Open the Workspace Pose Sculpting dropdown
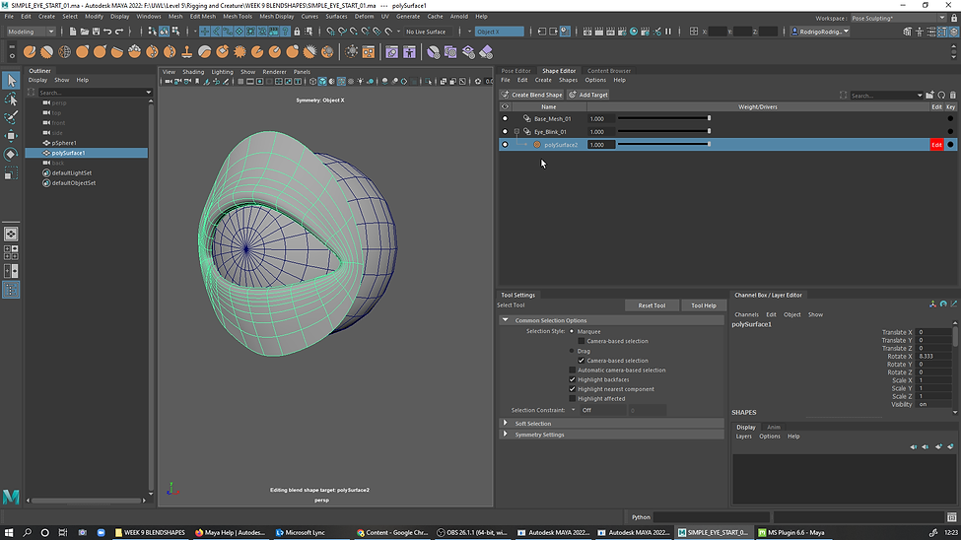This screenshot has height=540, width=961. tap(898, 19)
